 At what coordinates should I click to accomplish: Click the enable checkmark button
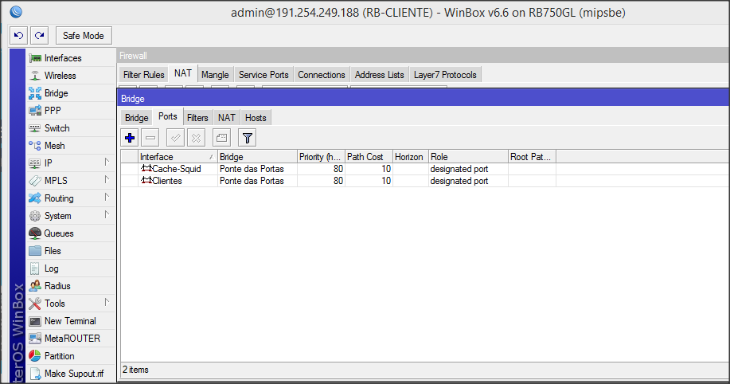click(x=175, y=138)
